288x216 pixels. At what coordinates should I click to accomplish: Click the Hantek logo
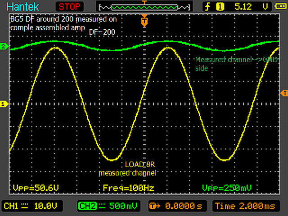click(x=22, y=7)
